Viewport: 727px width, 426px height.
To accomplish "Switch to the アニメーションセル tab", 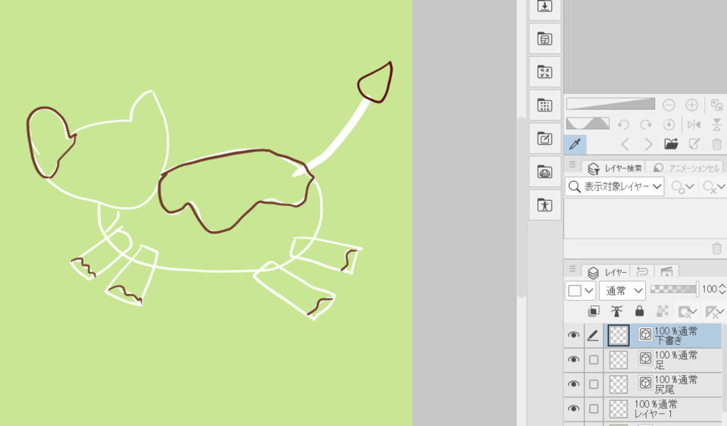I will [686, 168].
